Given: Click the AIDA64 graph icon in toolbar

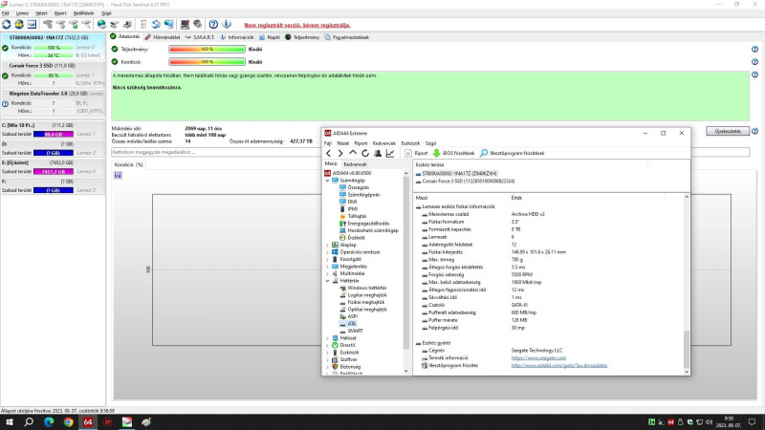Looking at the screenshot, I should click(x=390, y=153).
